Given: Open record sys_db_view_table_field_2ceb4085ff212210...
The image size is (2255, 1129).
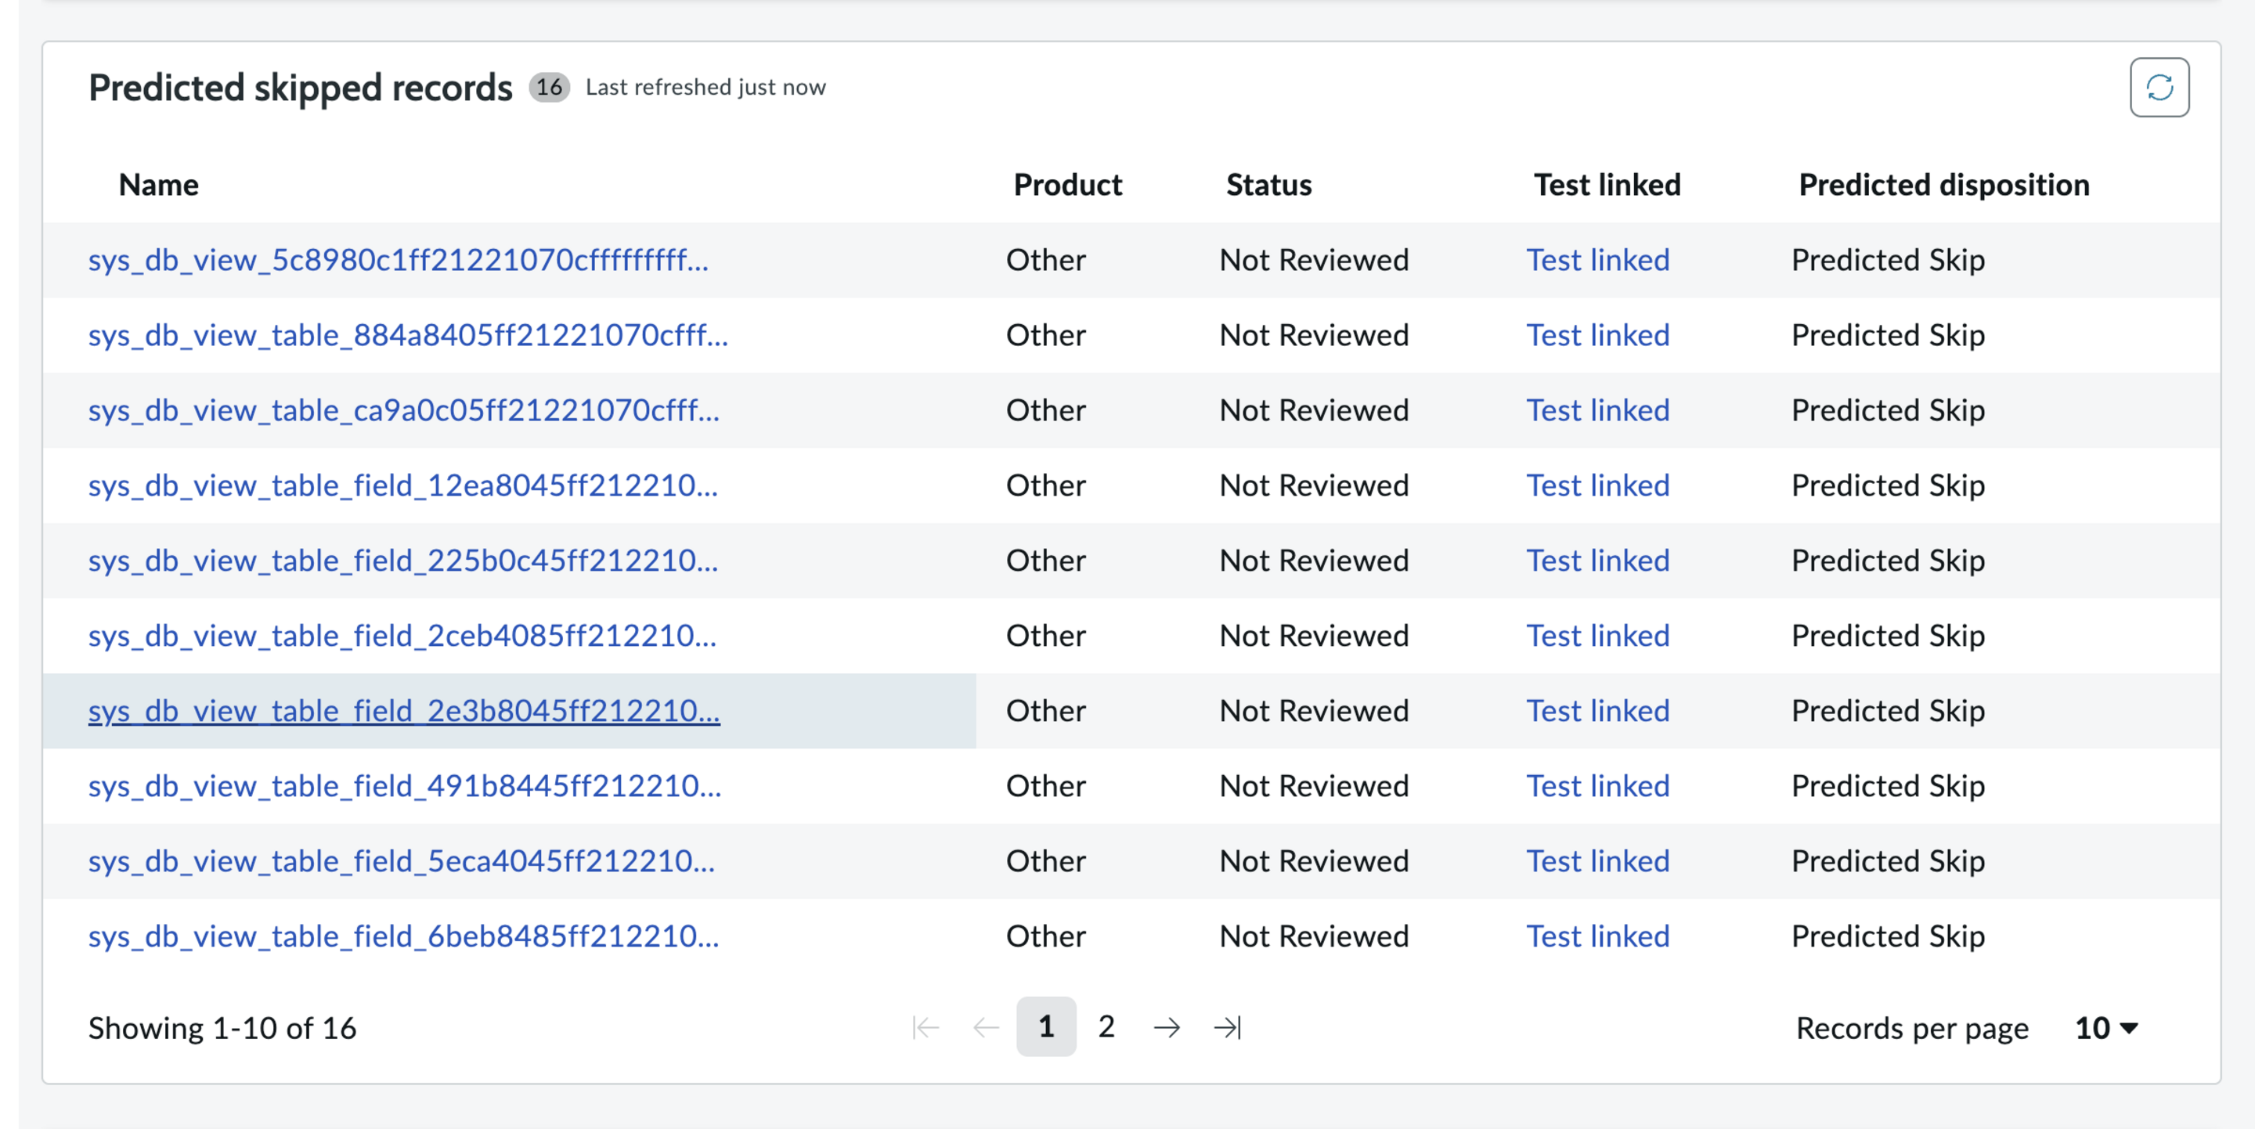Looking at the screenshot, I should 402,636.
